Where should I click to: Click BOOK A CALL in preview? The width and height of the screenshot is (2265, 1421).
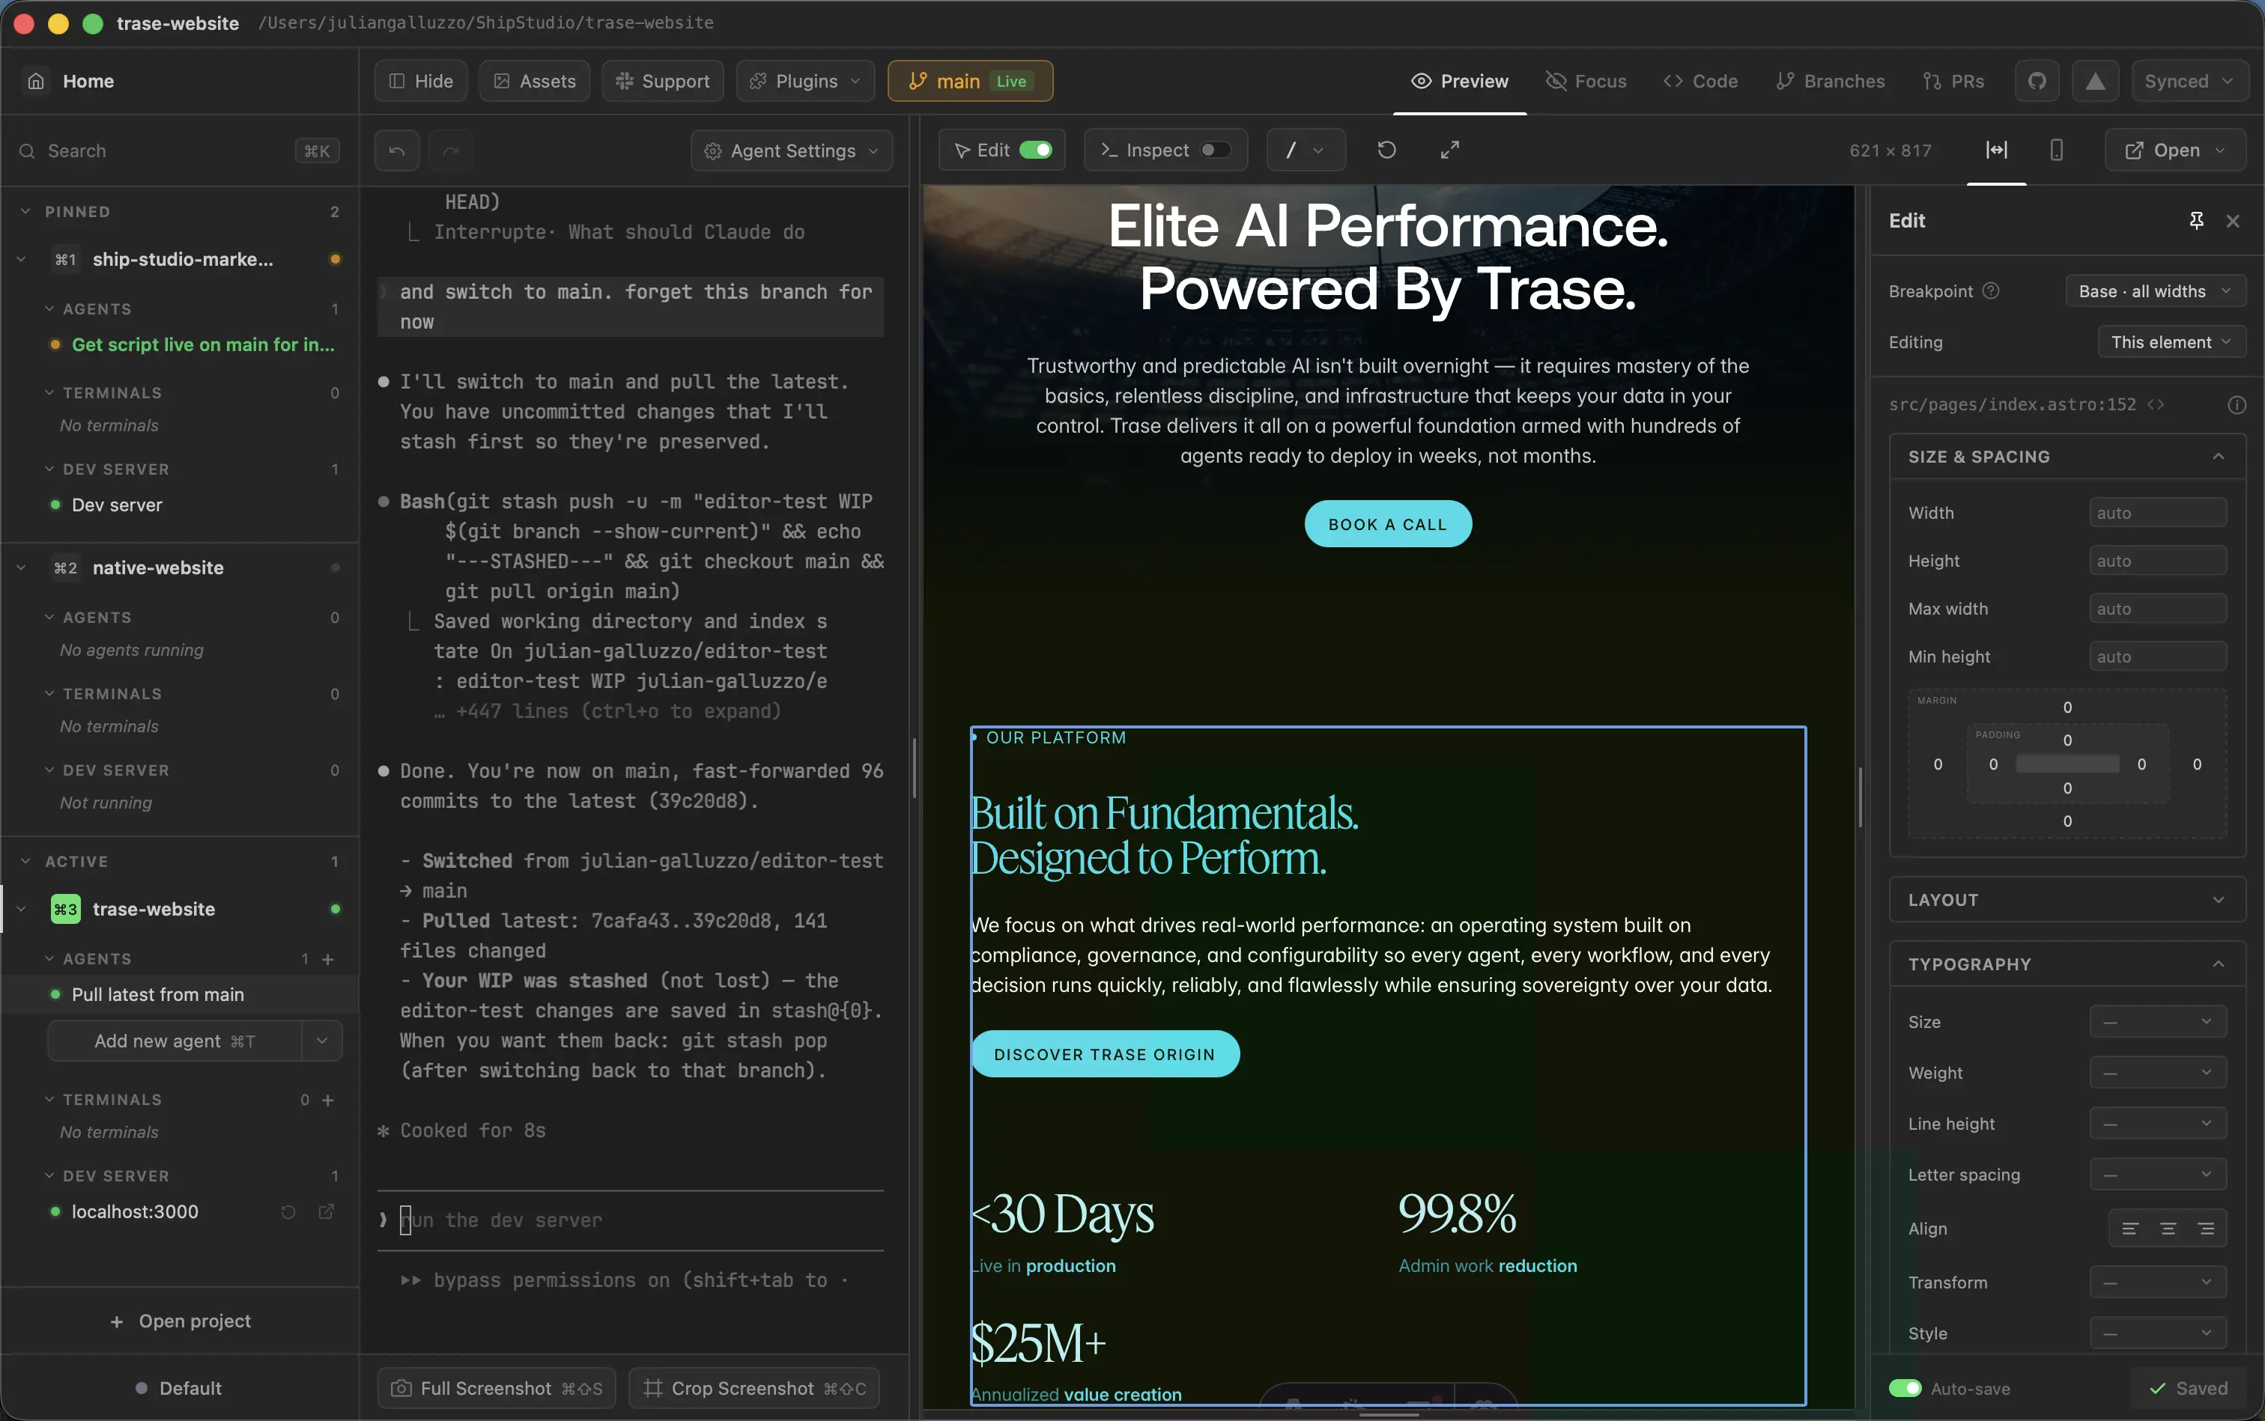[1387, 523]
